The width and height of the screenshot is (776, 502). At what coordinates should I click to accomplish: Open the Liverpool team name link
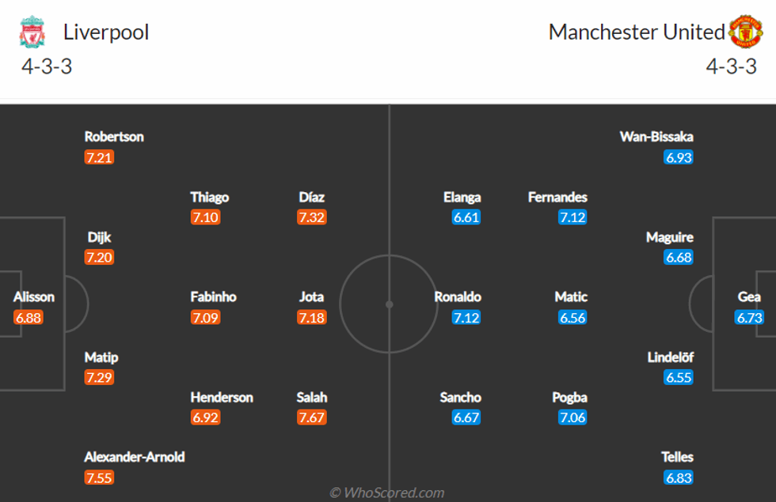(106, 32)
